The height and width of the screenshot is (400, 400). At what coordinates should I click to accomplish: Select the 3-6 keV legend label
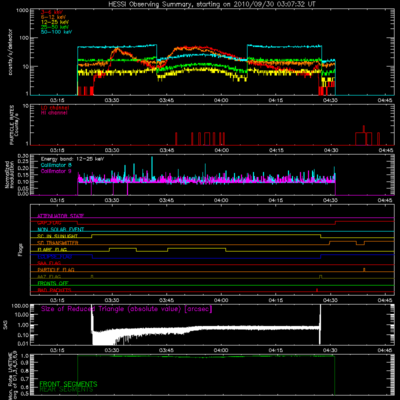51,12
